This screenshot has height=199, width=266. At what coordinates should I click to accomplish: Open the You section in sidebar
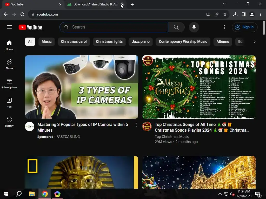pos(9,103)
